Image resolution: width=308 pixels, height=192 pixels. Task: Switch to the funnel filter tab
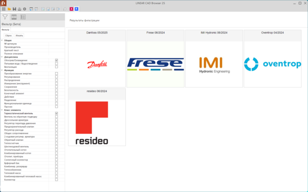(5, 17)
